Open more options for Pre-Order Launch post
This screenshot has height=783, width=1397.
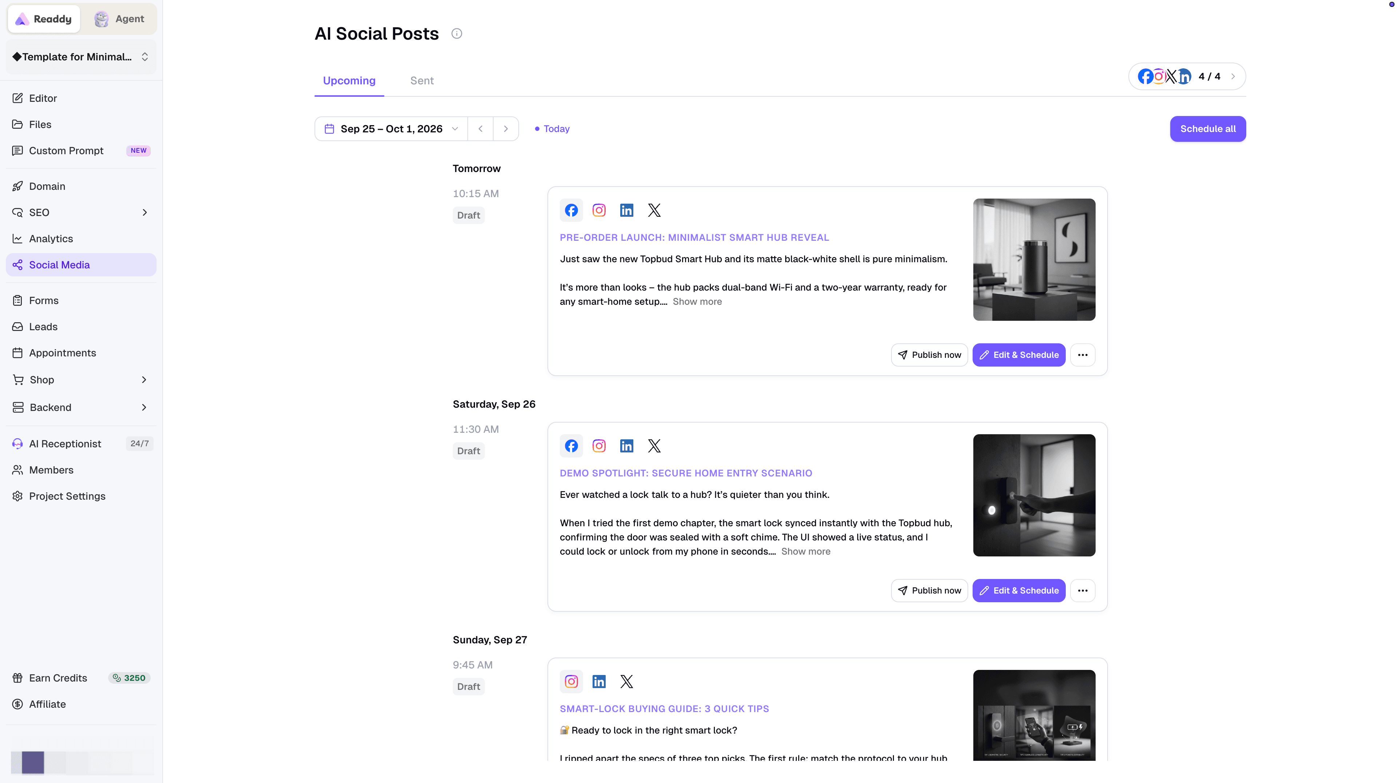click(1083, 355)
